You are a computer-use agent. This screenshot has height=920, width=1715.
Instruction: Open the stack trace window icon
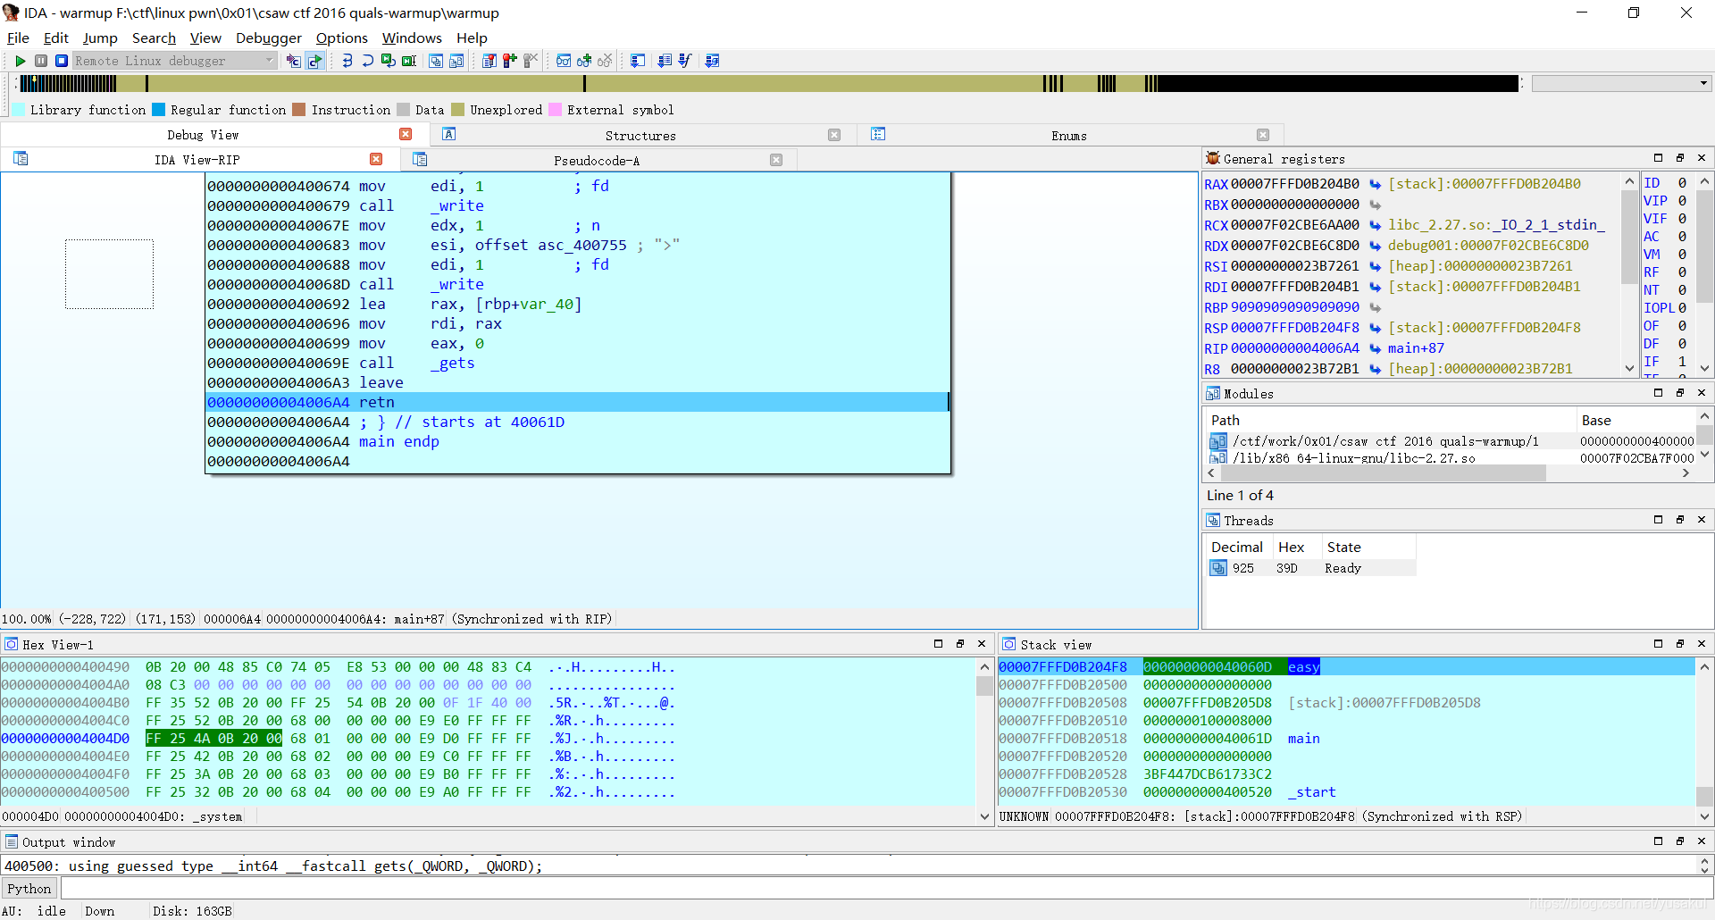(x=638, y=61)
